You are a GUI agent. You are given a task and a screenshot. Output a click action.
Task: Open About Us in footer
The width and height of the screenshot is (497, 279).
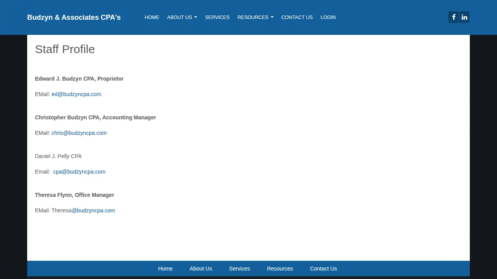click(201, 269)
